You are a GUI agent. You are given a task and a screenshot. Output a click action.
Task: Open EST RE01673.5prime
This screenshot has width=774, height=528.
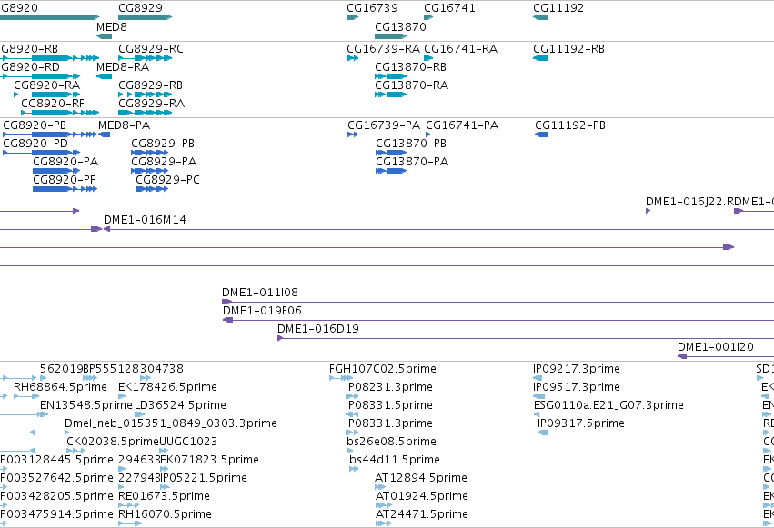coord(164,496)
